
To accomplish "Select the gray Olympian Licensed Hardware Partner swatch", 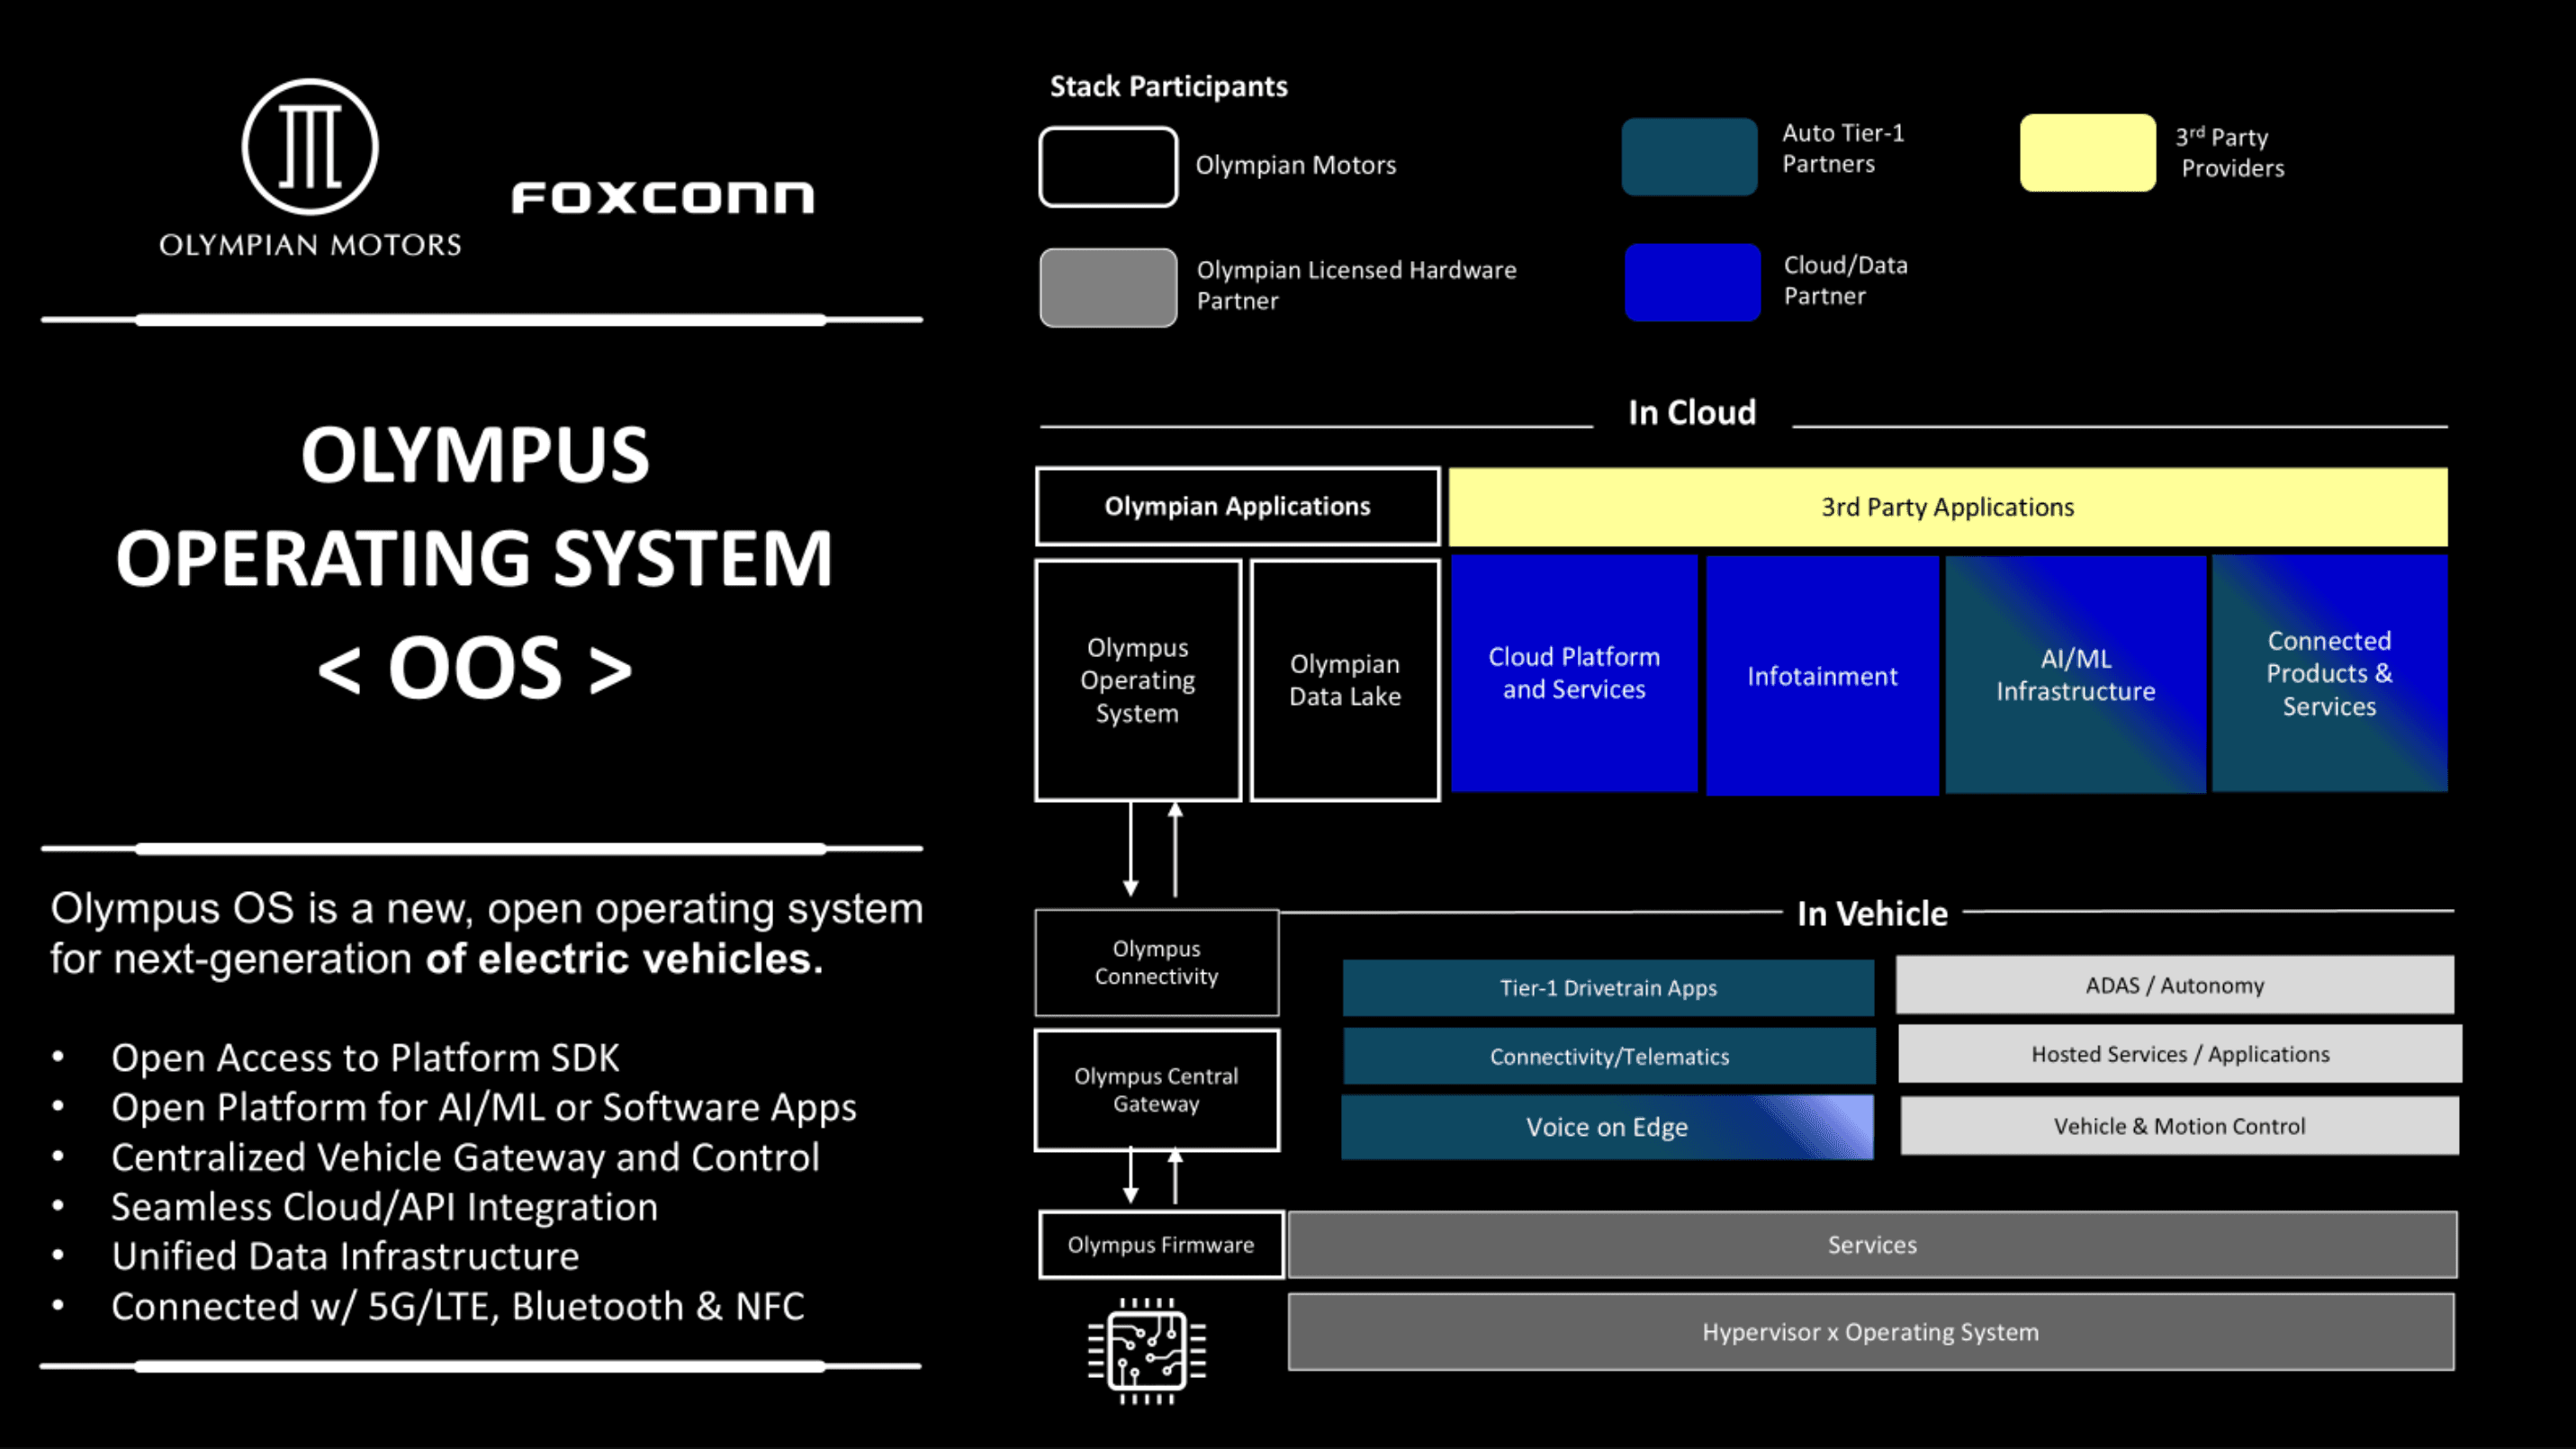I will (1108, 288).
